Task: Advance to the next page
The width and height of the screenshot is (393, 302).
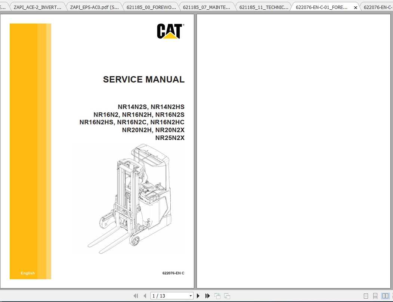Action: pyautogui.click(x=198, y=296)
